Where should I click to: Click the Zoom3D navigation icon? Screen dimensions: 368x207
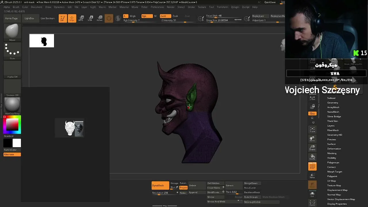click(312, 148)
